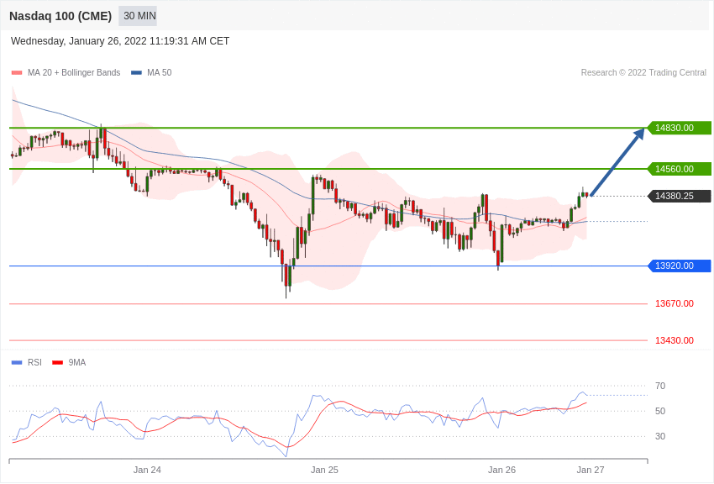This screenshot has width=714, height=484.
Task: Click the current price tag 14380.25
Action: (679, 197)
